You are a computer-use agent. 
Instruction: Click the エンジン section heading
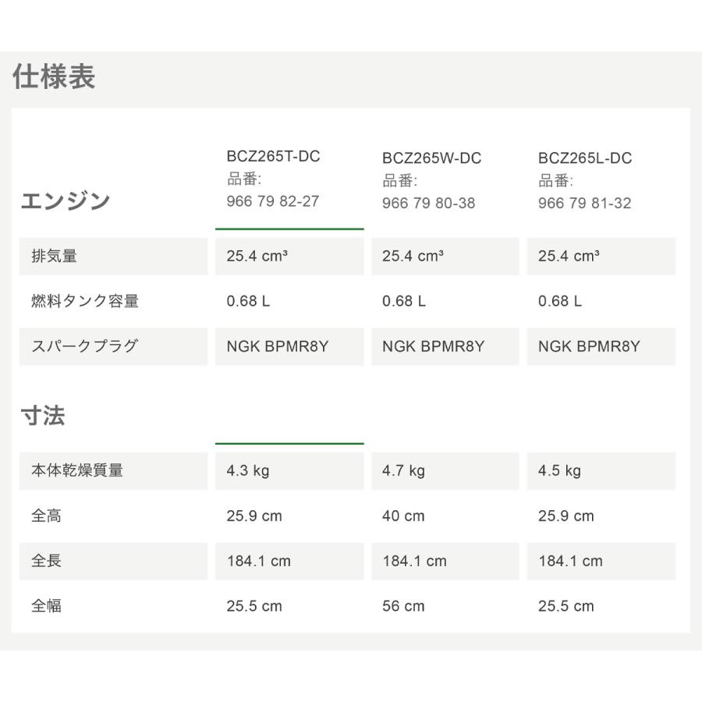[x=66, y=201]
